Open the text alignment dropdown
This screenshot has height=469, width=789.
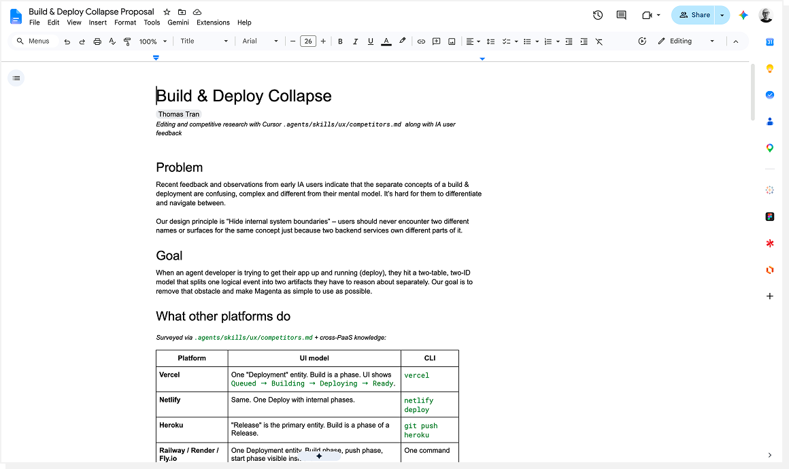(473, 41)
